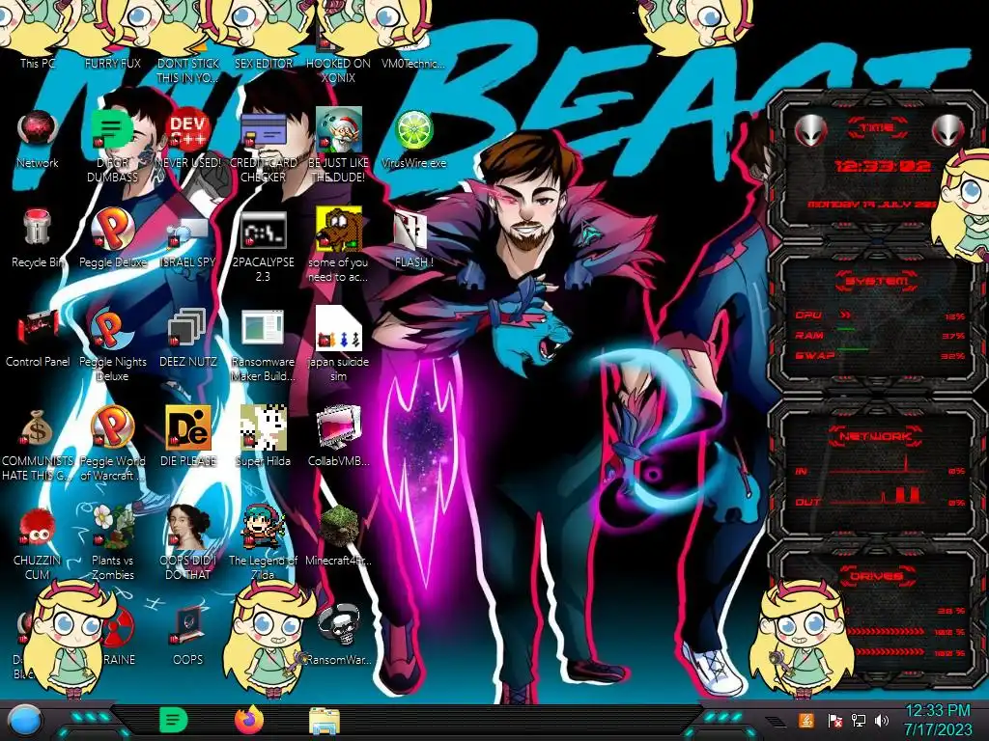Image resolution: width=989 pixels, height=741 pixels.
Task: Select the 2PACALYPSE 2.3 console icon
Action: [x=263, y=230]
